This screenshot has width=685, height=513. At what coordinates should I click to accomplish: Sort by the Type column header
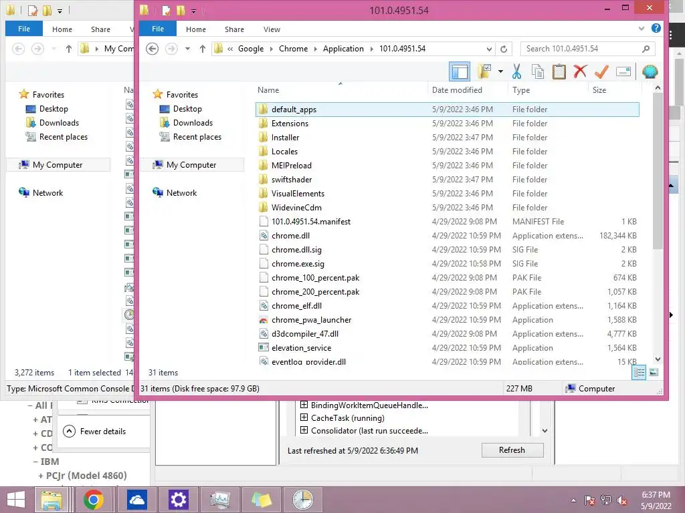point(521,90)
